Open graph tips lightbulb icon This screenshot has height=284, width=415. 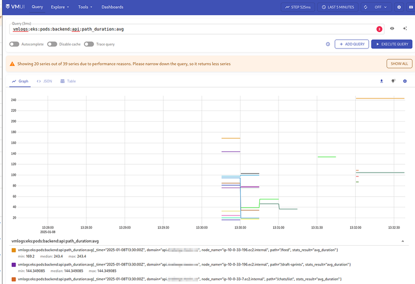tap(394, 81)
